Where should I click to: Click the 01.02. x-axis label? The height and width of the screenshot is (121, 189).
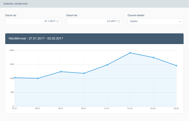(130, 108)
